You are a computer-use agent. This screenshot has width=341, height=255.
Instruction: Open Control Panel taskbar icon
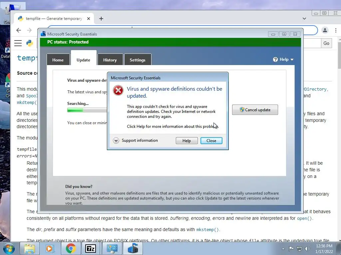coord(112,248)
